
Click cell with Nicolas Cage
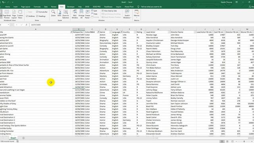coord(158,35)
